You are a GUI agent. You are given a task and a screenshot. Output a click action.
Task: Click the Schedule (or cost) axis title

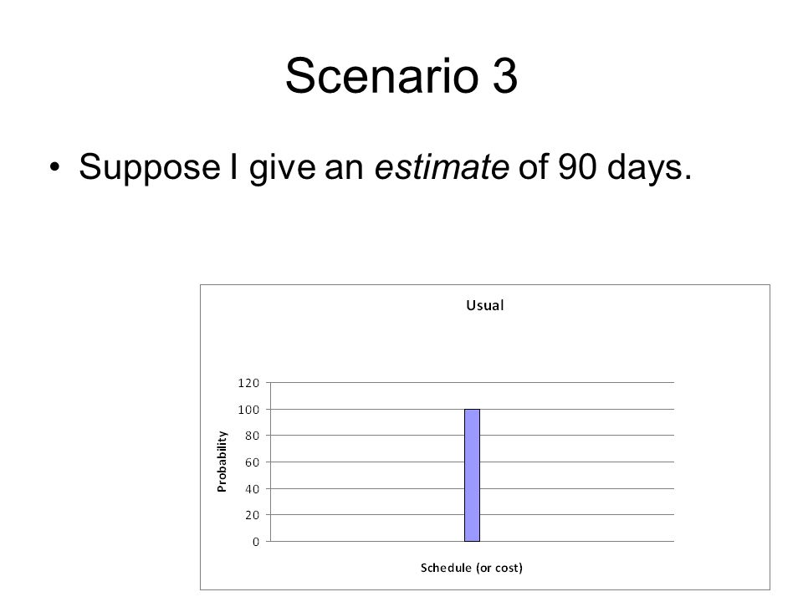pos(471,568)
